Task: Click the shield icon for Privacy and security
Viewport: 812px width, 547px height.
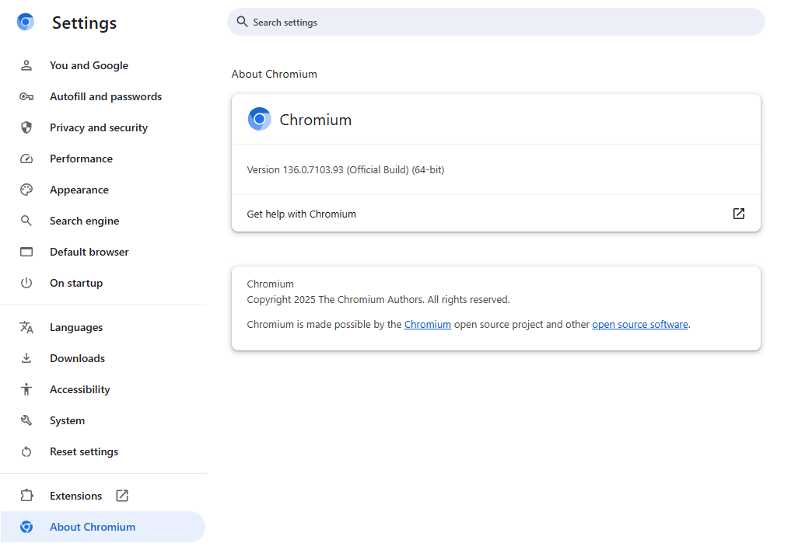Action: point(26,127)
